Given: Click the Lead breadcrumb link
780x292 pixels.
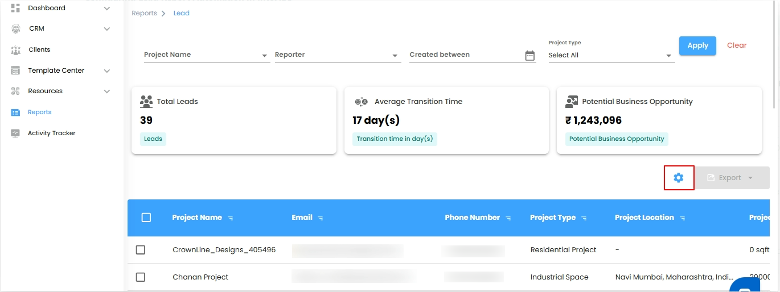Looking at the screenshot, I should coord(182,13).
